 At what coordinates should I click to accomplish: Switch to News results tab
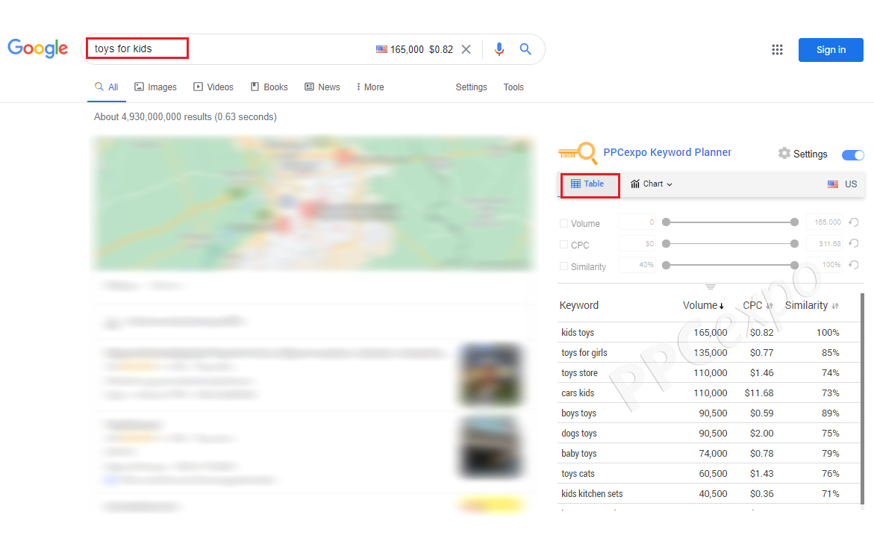[322, 87]
